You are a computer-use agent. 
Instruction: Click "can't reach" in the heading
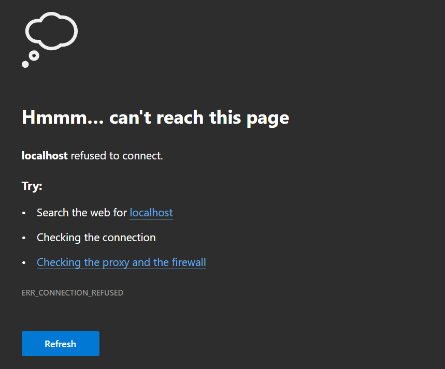click(x=156, y=117)
